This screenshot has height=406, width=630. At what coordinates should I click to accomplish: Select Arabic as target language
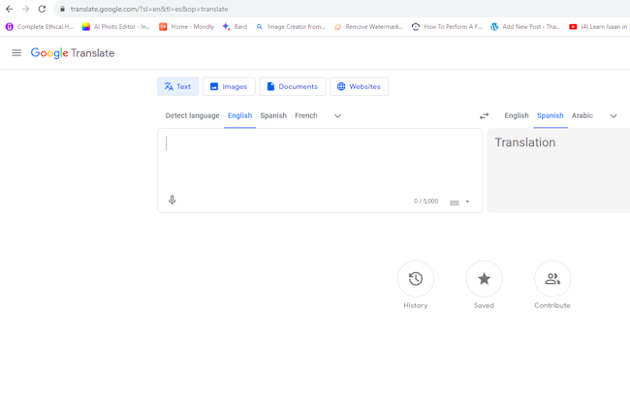583,115
